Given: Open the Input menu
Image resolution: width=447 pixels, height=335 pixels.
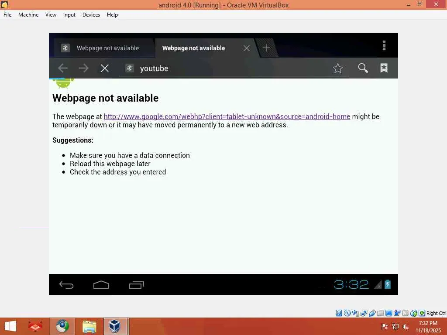Looking at the screenshot, I should click(69, 15).
